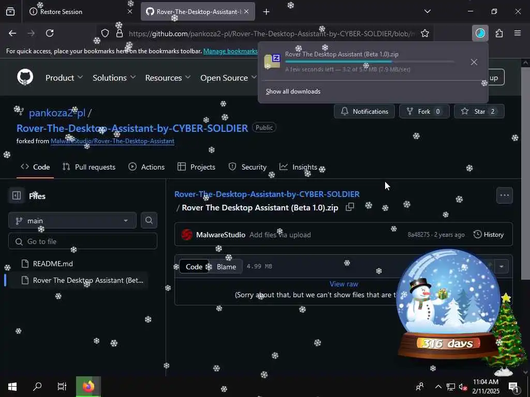Expand the Resources menu
The image size is (530, 397).
[x=168, y=78]
